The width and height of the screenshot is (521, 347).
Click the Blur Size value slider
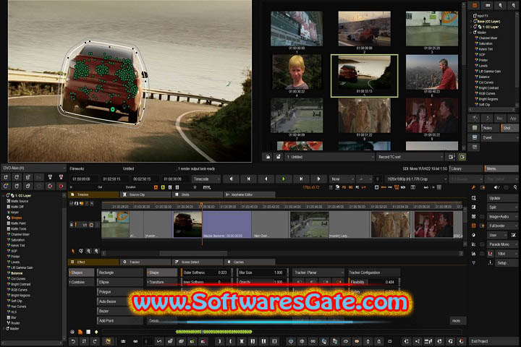coord(262,273)
